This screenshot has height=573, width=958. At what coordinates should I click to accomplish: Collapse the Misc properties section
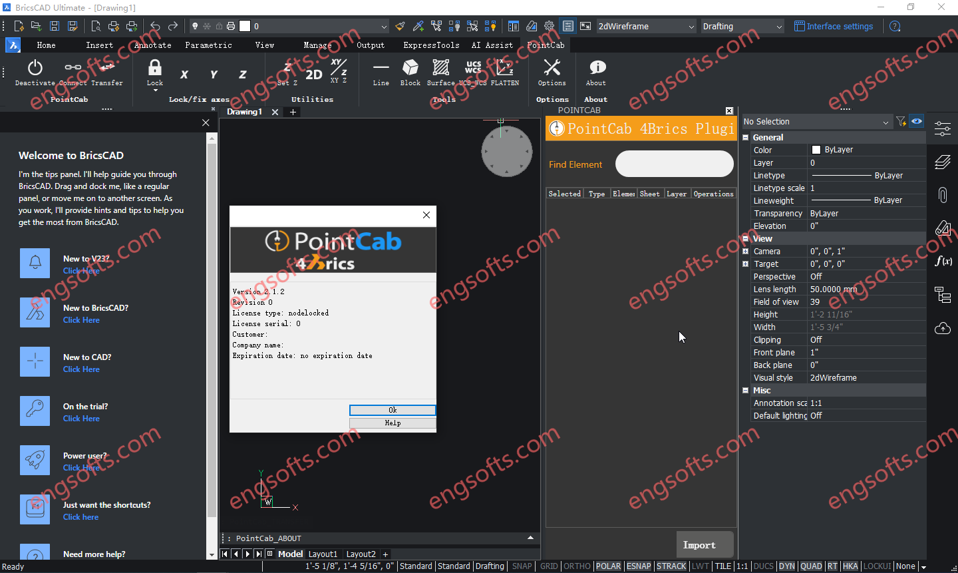click(x=746, y=391)
